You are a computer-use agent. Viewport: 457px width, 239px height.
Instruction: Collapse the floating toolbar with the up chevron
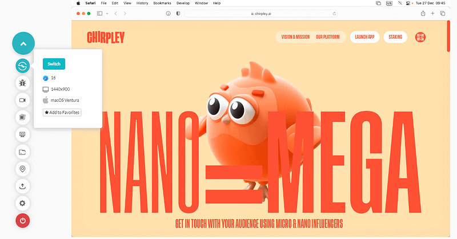tap(23, 43)
